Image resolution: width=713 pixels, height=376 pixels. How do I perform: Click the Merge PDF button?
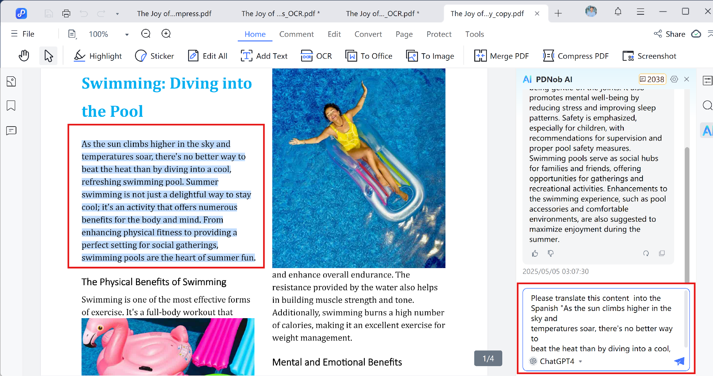click(x=501, y=56)
